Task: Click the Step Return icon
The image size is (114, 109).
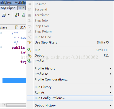Action: 29,31
